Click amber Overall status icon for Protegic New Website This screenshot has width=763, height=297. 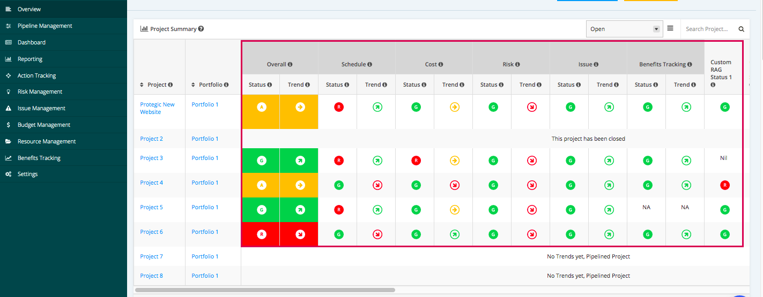click(x=262, y=107)
